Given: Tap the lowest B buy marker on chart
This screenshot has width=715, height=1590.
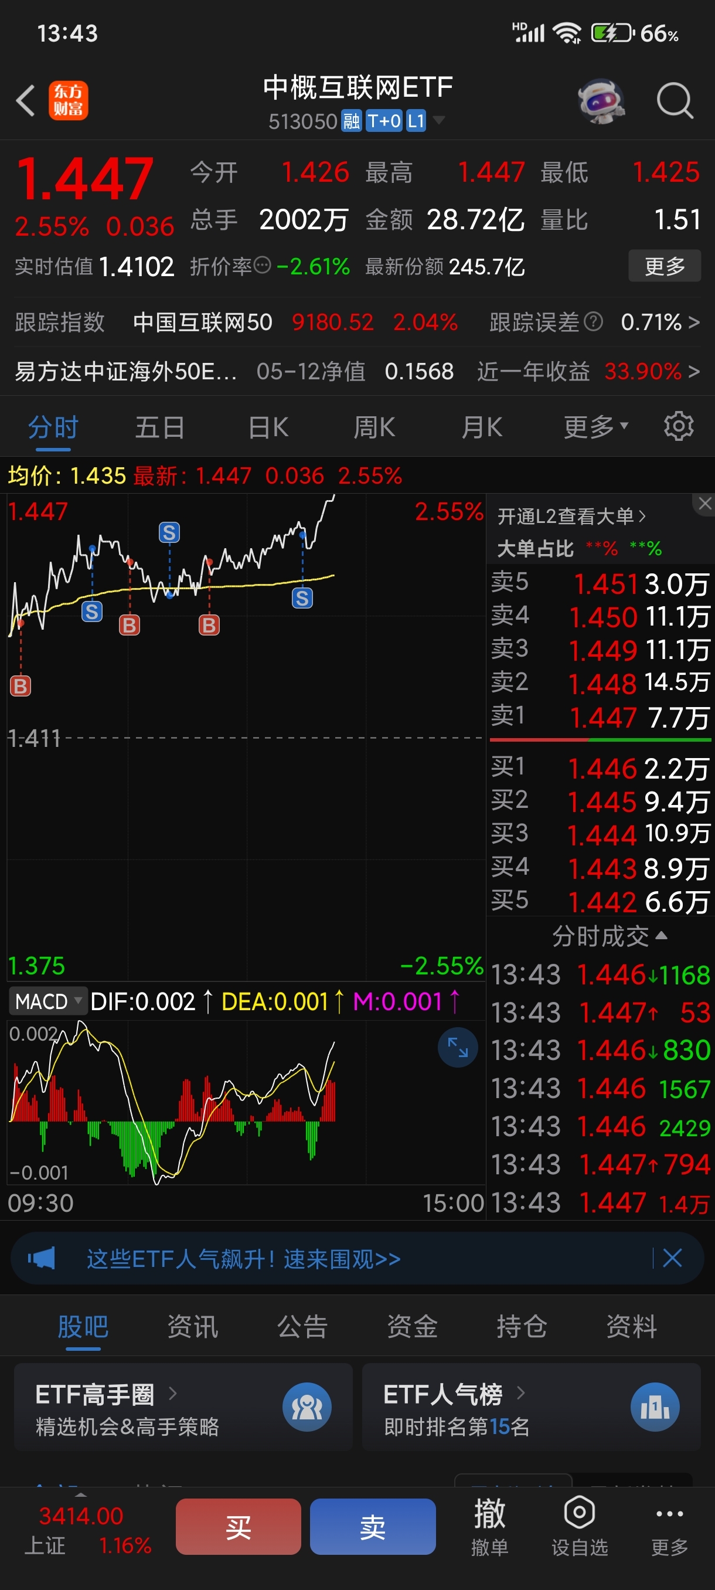Looking at the screenshot, I should coord(21,686).
